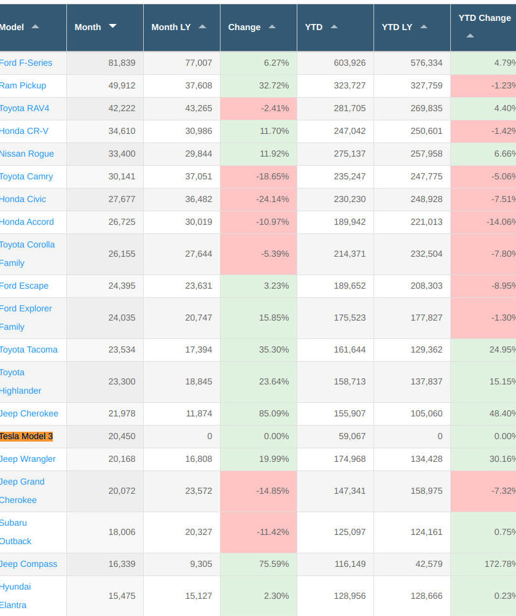Select Ford Escape month LY 23,631
The height and width of the screenshot is (616, 516).
tap(198, 286)
